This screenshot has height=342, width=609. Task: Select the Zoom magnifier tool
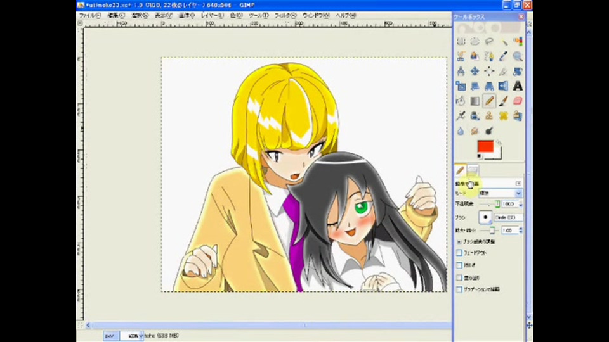tap(518, 56)
